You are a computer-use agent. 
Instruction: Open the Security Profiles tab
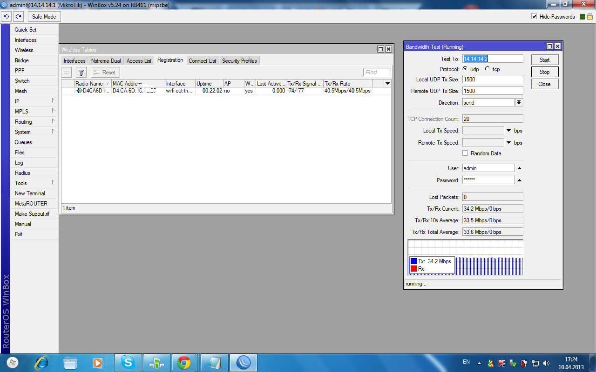pyautogui.click(x=239, y=61)
